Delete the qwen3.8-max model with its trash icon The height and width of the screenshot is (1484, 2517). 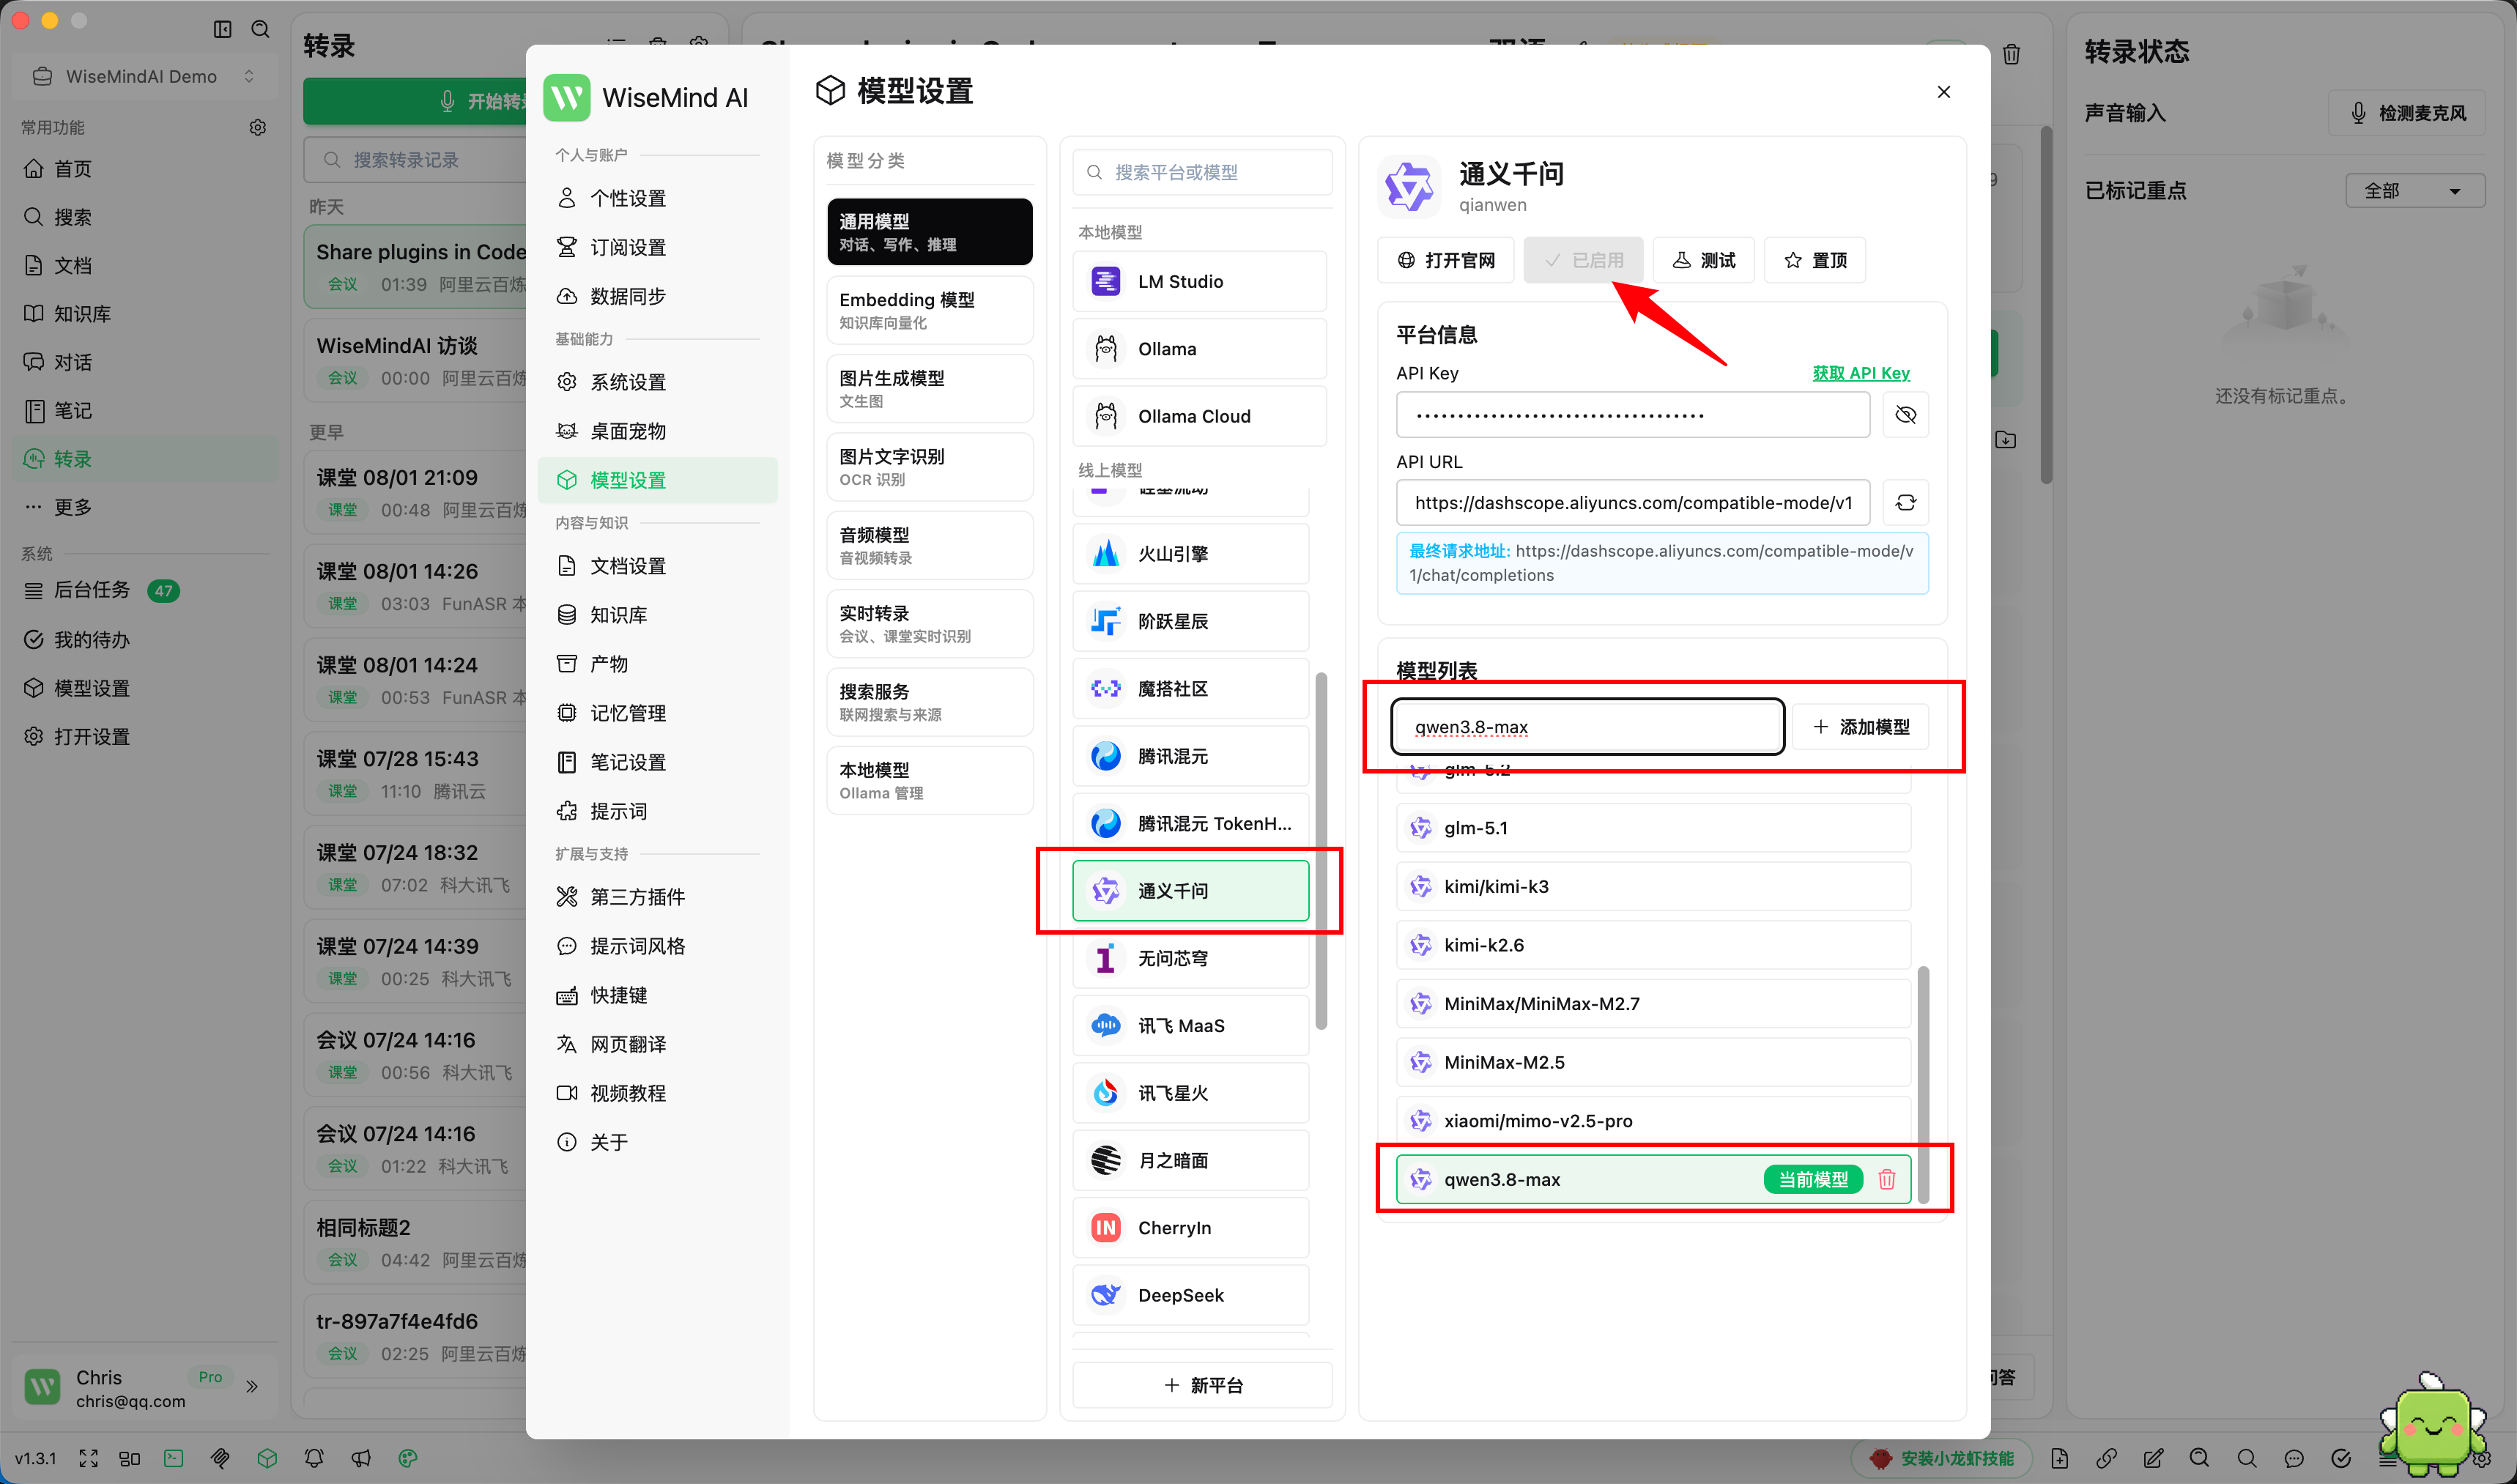(1886, 1179)
